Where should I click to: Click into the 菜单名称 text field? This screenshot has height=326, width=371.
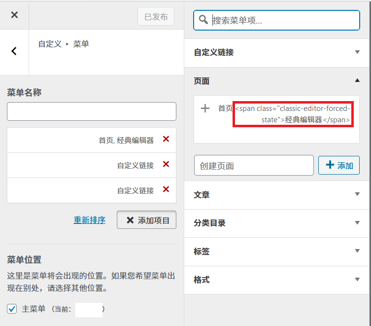[92, 111]
